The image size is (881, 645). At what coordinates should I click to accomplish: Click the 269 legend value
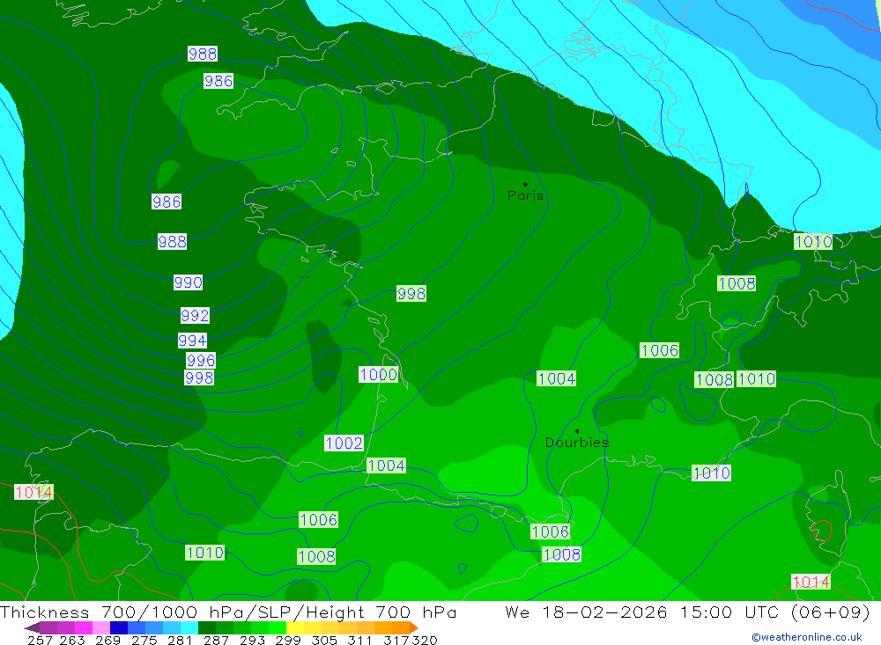tap(107, 641)
